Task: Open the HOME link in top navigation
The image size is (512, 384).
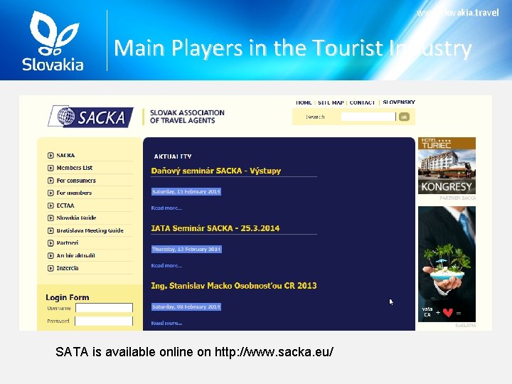Action: coord(304,102)
